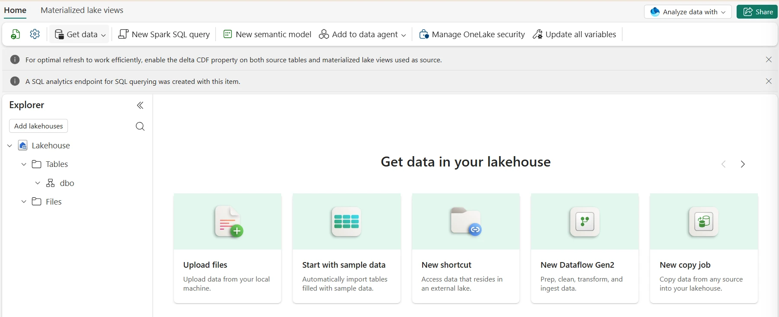Viewport: 779px width, 317px height.
Task: Click the Manage OneLake security icon
Action: coord(424,34)
